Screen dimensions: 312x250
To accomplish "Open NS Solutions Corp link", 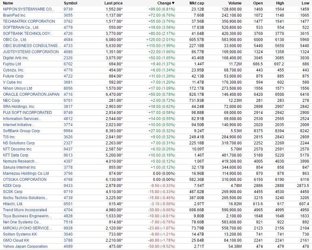I will coord(19,143).
